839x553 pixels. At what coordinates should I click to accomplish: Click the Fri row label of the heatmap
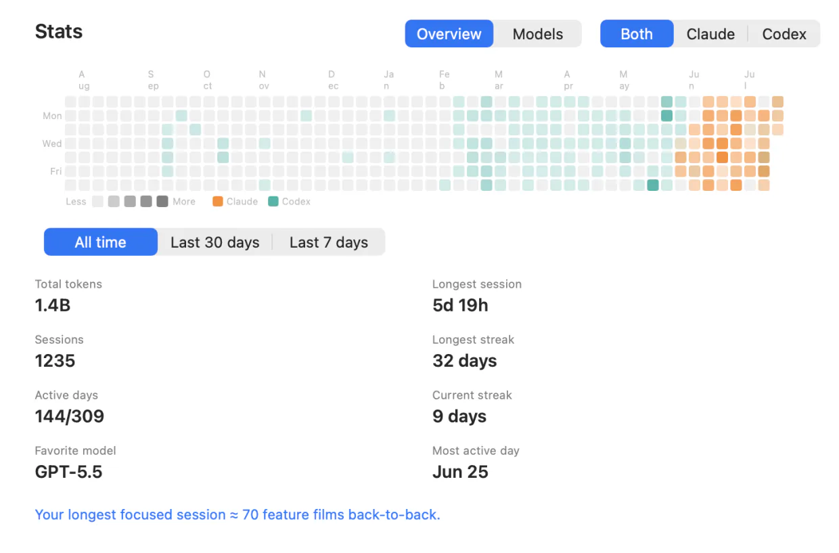click(55, 171)
